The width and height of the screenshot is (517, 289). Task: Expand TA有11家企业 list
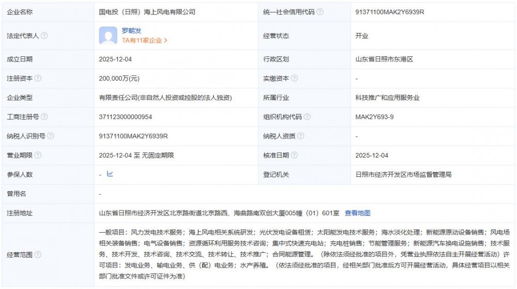[144, 40]
